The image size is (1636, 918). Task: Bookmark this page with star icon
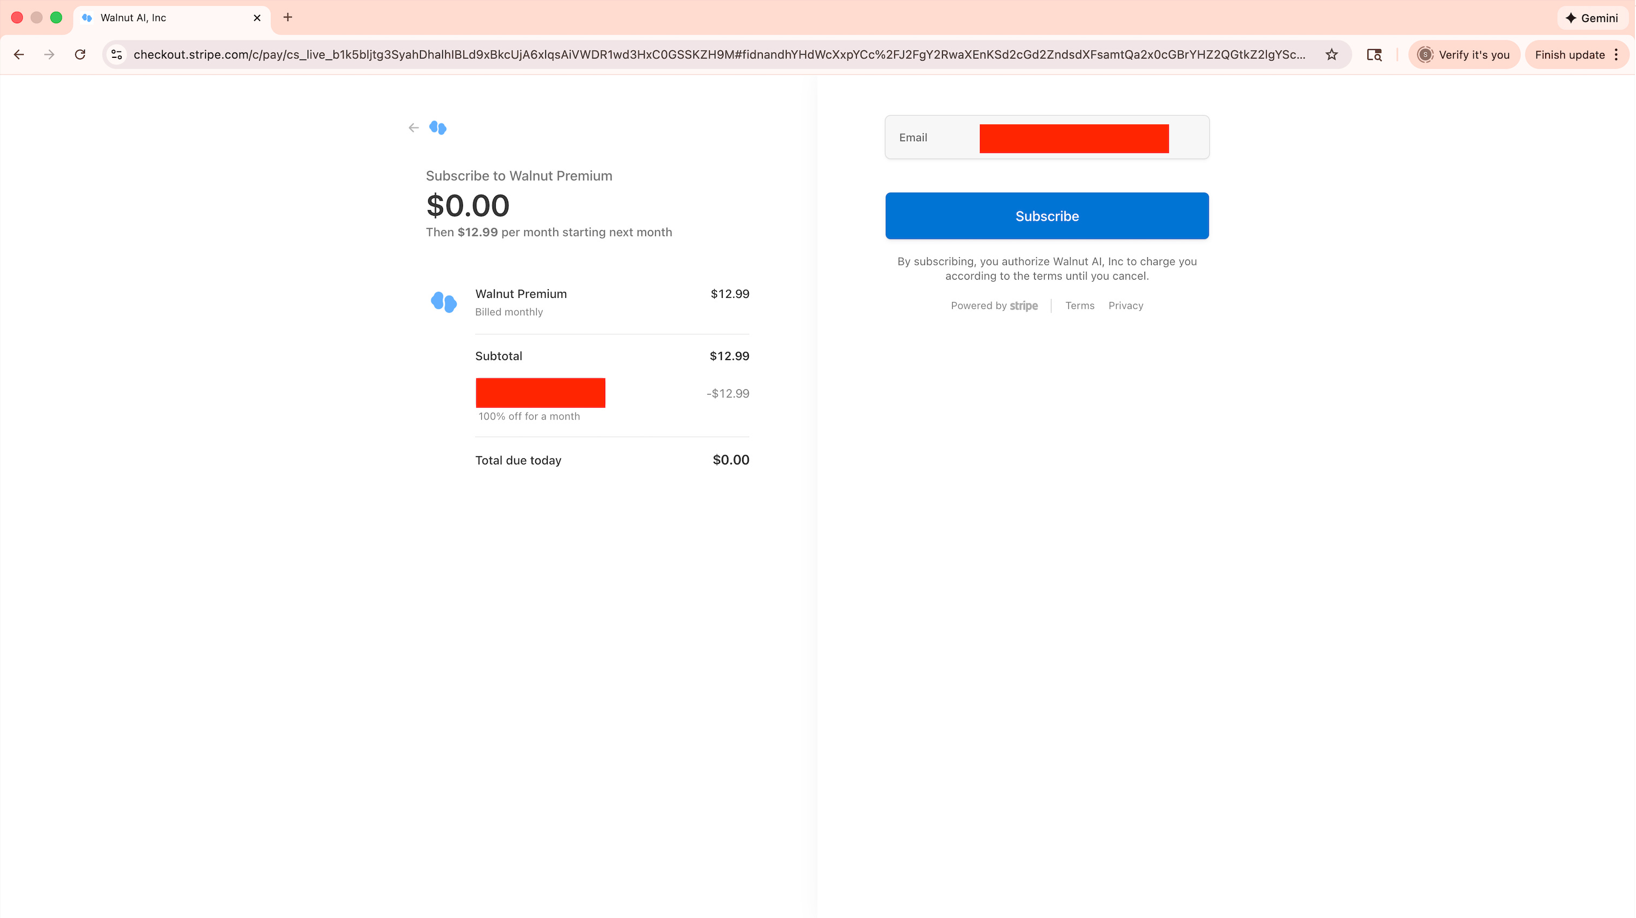pyautogui.click(x=1331, y=55)
